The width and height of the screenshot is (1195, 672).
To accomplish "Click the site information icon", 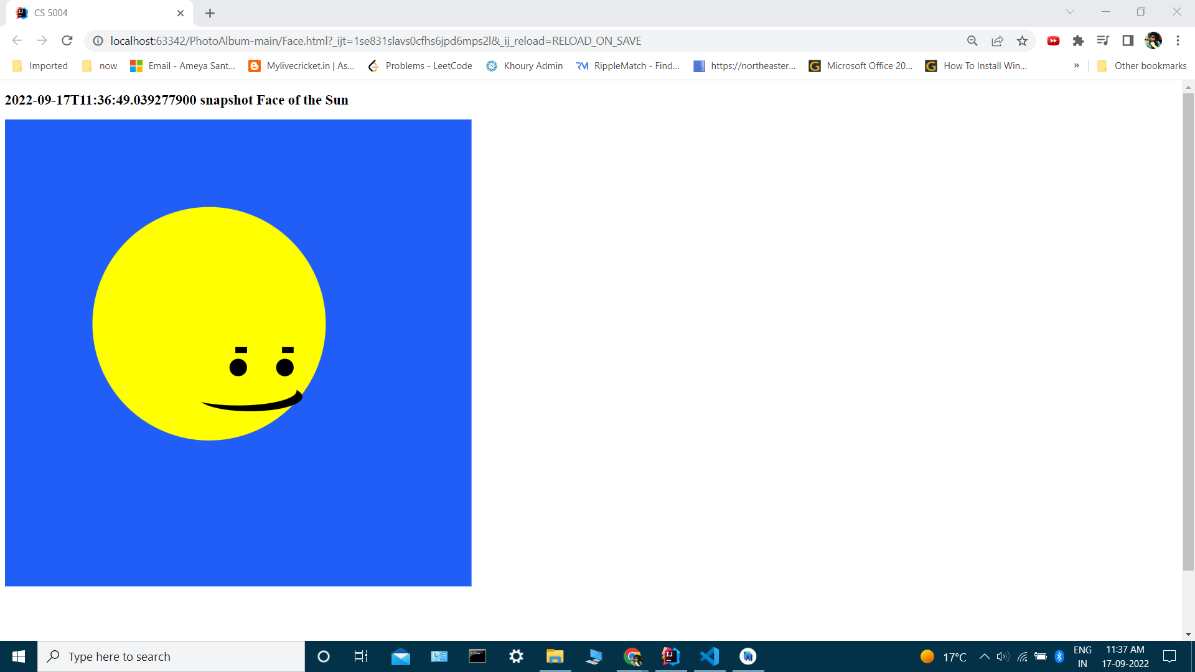I will click(97, 40).
